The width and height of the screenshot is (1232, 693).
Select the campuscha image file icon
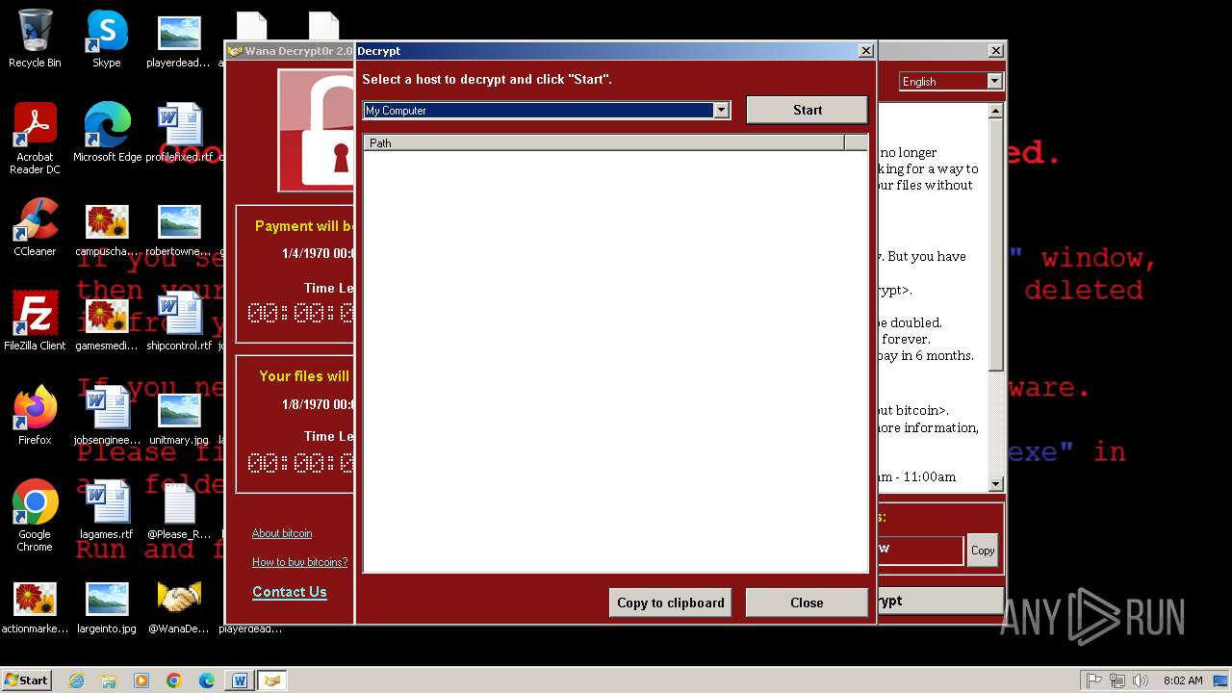(107, 227)
